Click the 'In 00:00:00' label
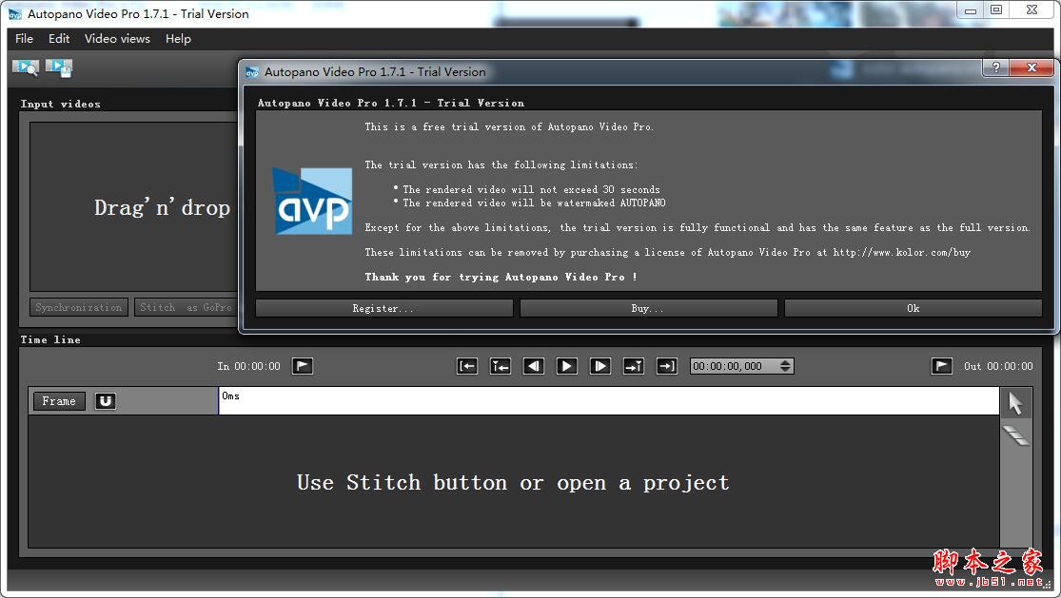This screenshot has height=598, width=1061. point(248,366)
